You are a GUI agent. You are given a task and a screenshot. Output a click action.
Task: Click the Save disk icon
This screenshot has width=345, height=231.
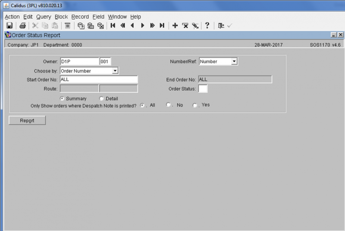[9, 25]
